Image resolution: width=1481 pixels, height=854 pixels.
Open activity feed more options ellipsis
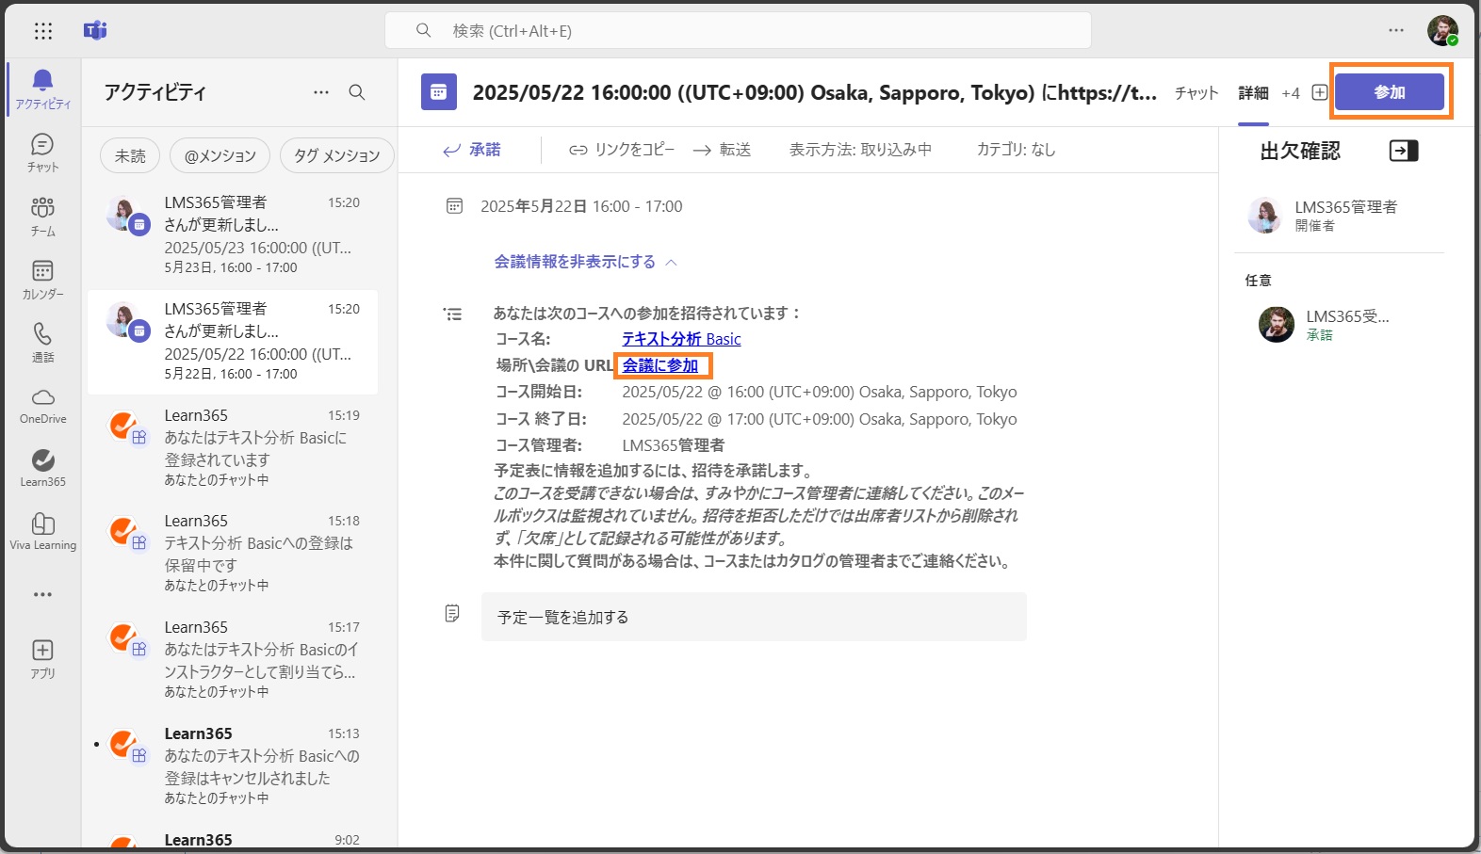(x=321, y=92)
